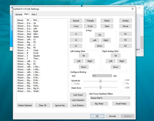Click Right Analog Stick Left button

[x=111, y=61]
